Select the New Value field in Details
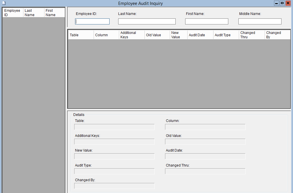The height and width of the screenshot is (193, 293). click(x=114, y=156)
